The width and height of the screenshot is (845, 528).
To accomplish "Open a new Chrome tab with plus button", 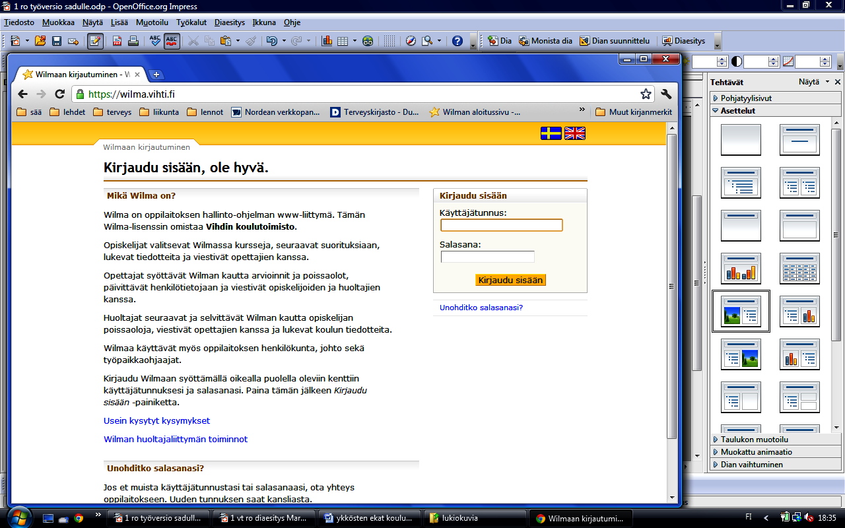I will [x=156, y=75].
